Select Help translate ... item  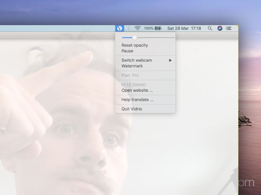click(x=145, y=100)
